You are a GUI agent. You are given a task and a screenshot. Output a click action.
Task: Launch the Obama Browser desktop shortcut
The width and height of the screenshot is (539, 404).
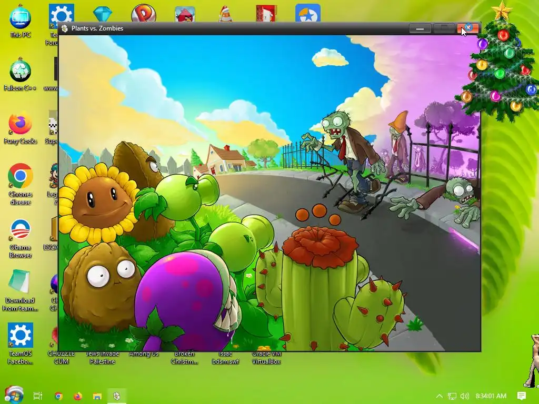click(21, 238)
